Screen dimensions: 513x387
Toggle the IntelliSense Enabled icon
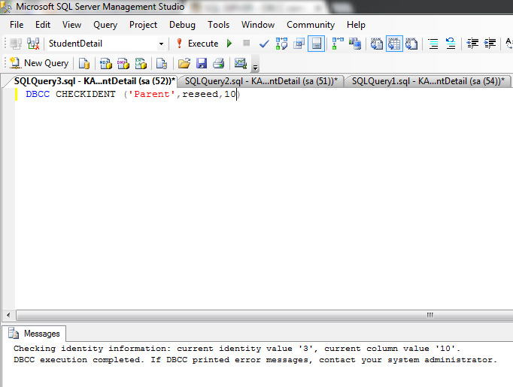tap(317, 44)
